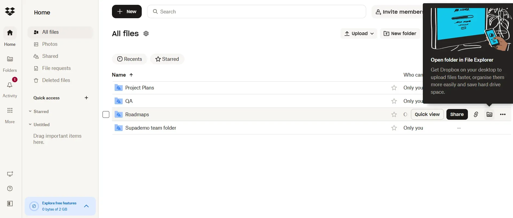This screenshot has width=513, height=218.
Task: Click inside the Search field
Action: [256, 12]
